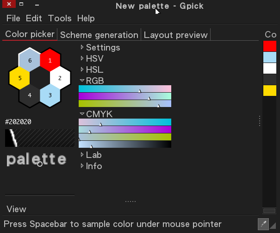Select hexagon swatch number 4 (dark gray)
This screenshot has height=233, width=280.
[30, 95]
